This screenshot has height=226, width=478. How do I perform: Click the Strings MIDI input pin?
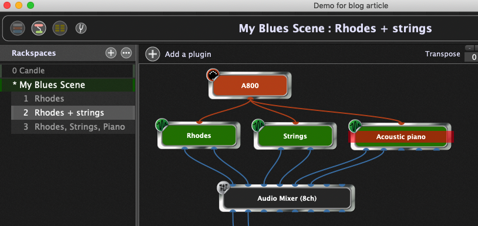pos(295,123)
